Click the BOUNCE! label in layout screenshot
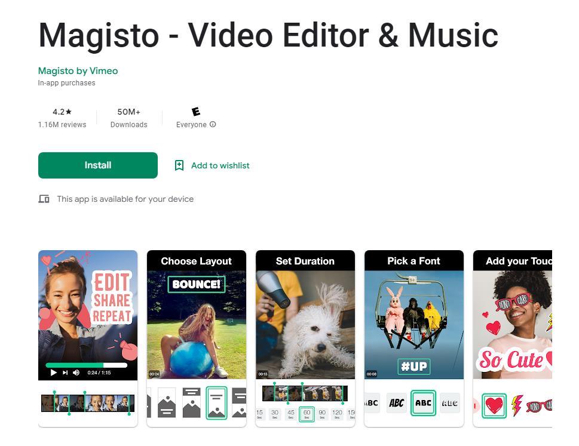This screenshot has width=579, height=446. tap(197, 284)
